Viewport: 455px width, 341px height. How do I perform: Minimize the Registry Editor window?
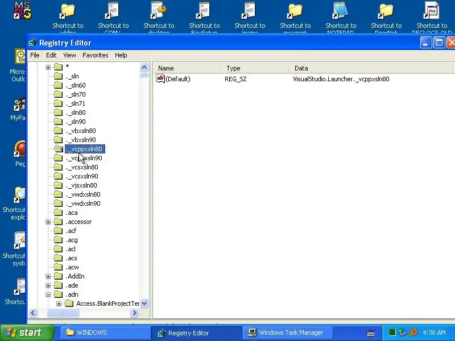coord(425,43)
